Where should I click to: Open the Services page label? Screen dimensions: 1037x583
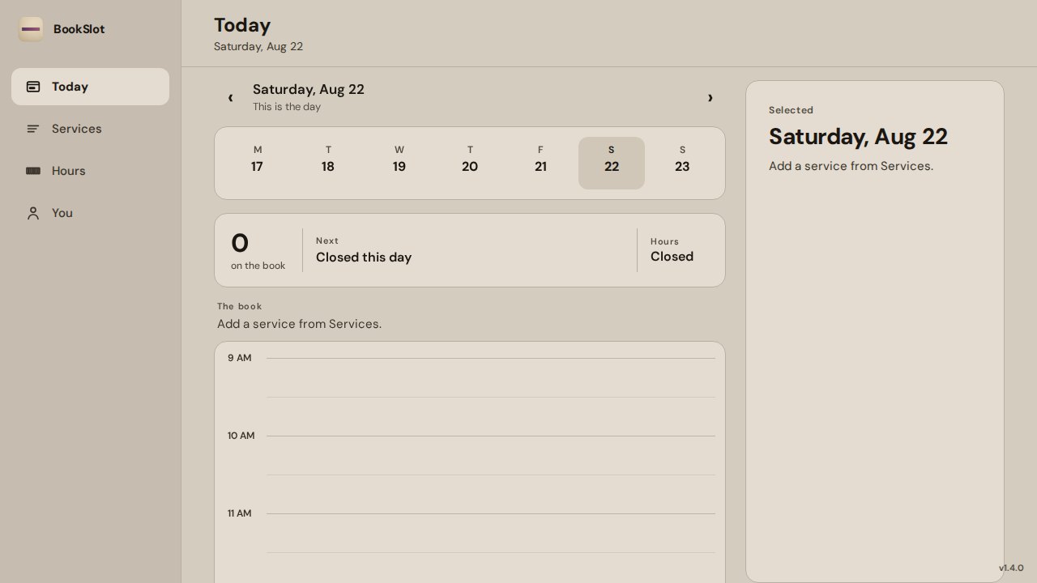(77, 129)
